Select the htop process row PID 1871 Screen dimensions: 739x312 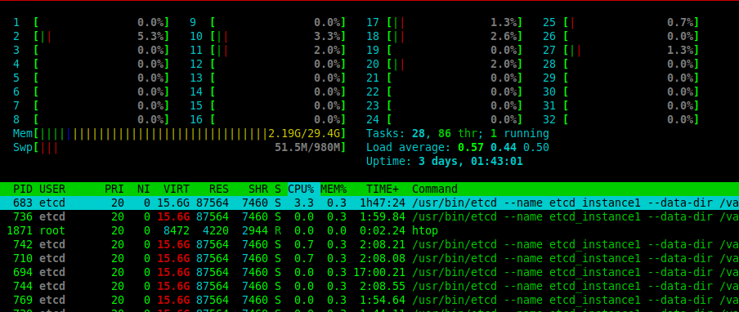tap(369, 230)
